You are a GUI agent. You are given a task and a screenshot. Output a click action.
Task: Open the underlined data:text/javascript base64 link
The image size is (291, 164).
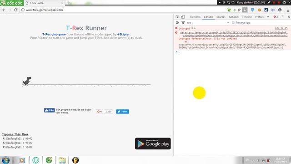(234, 34)
